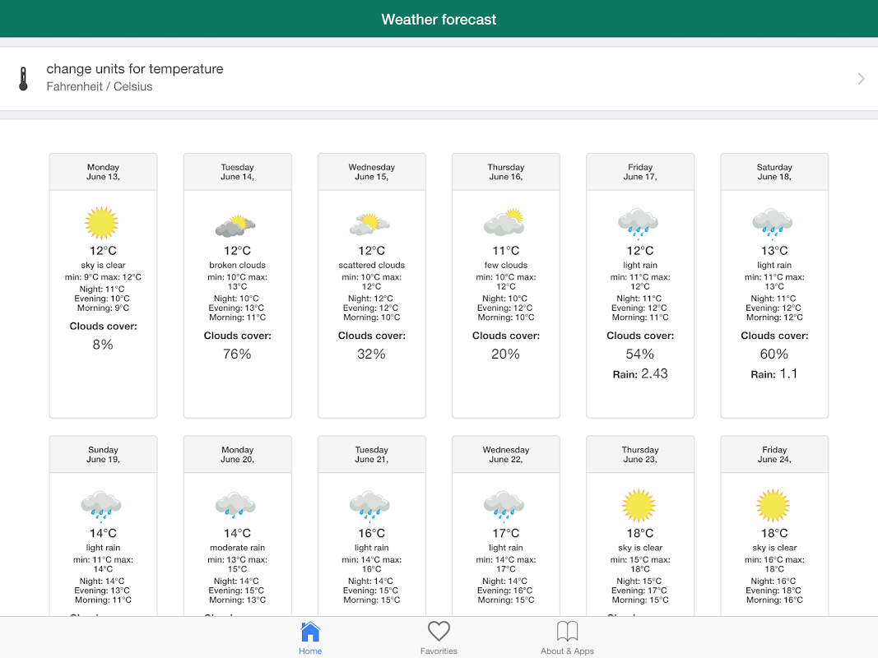The image size is (878, 658).
Task: Click rain cloud icon for Saturday June 18
Action: coord(773,223)
